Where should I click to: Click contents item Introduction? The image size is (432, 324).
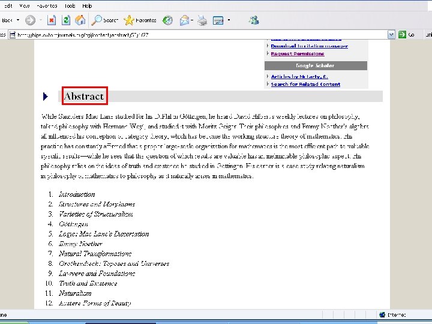[x=77, y=194]
